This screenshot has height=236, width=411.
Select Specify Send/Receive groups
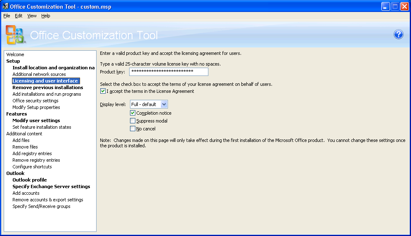[41, 206]
